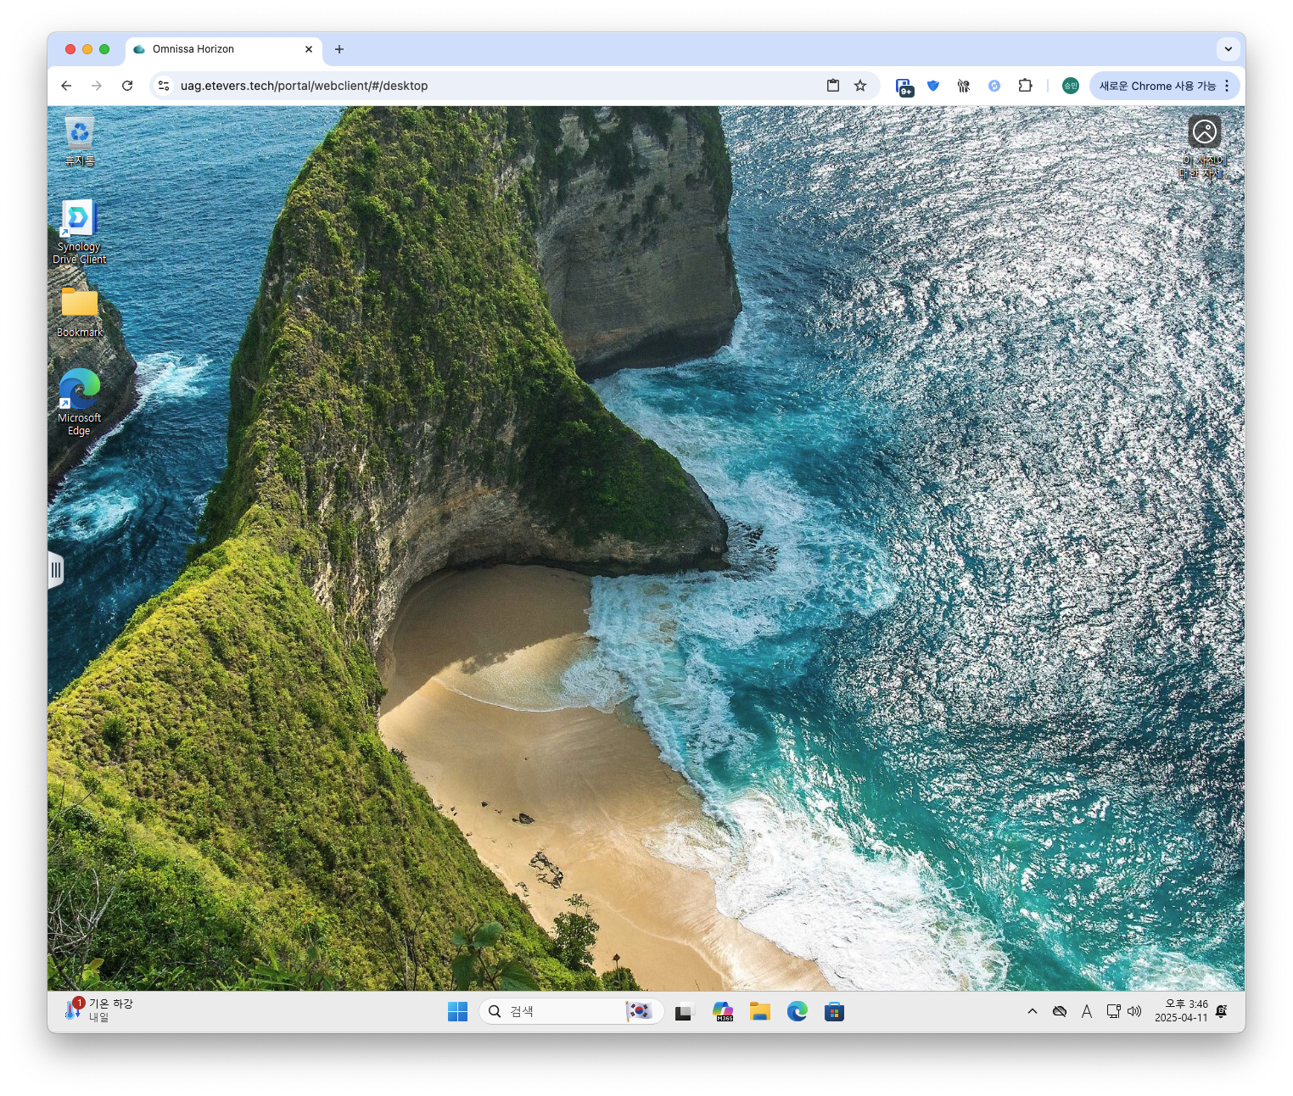Open Chrome tab search dropdown
The height and width of the screenshot is (1096, 1293).
[1228, 49]
